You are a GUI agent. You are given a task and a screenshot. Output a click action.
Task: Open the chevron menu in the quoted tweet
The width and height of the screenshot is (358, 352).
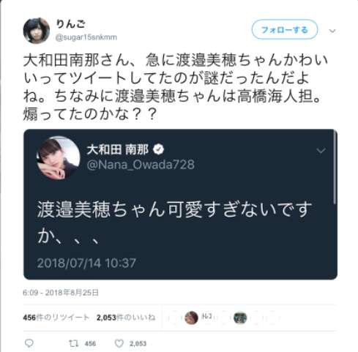click(321, 151)
